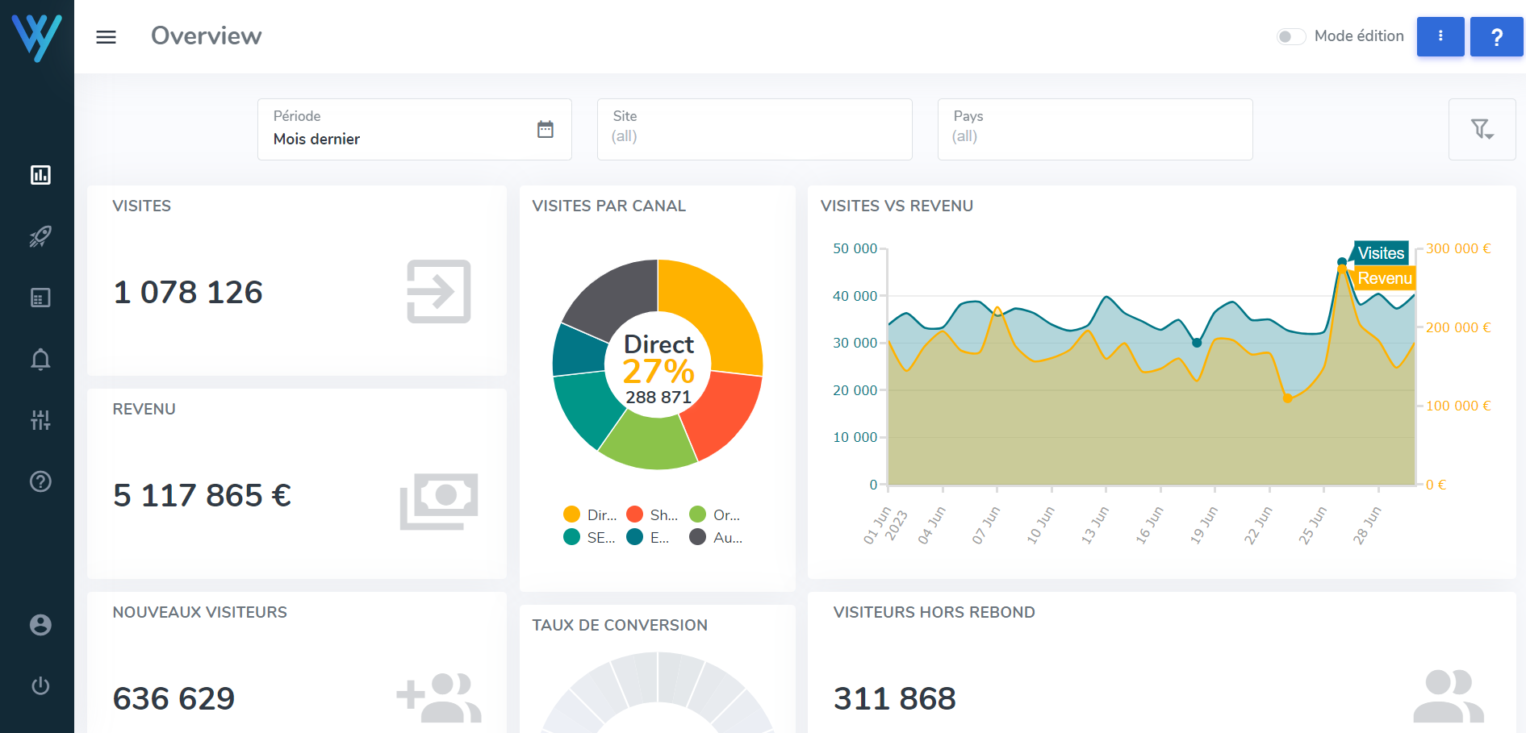The width and height of the screenshot is (1526, 733).
Task: Toggle the Dir... legend entry
Action: (x=589, y=514)
